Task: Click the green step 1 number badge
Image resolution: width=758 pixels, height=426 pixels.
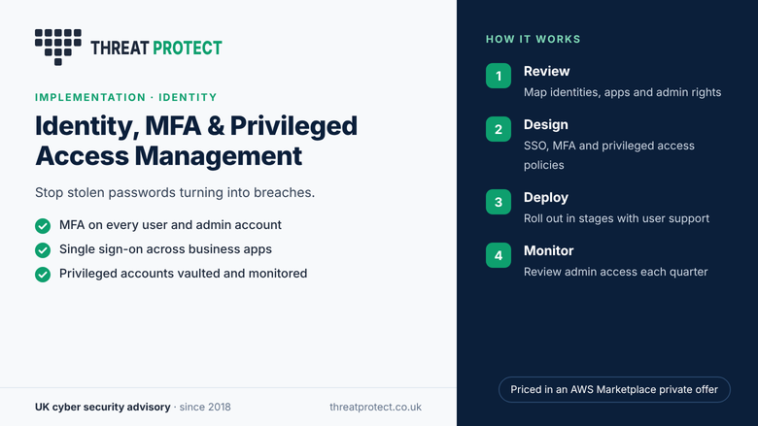Action: pos(499,76)
